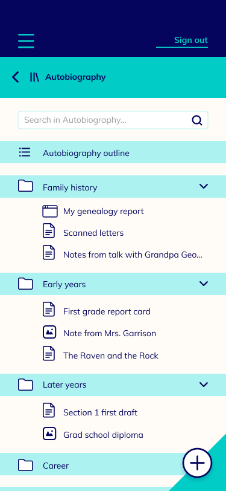Click the back arrow beside Autobiography
Image resolution: width=226 pixels, height=491 pixels.
[15, 77]
